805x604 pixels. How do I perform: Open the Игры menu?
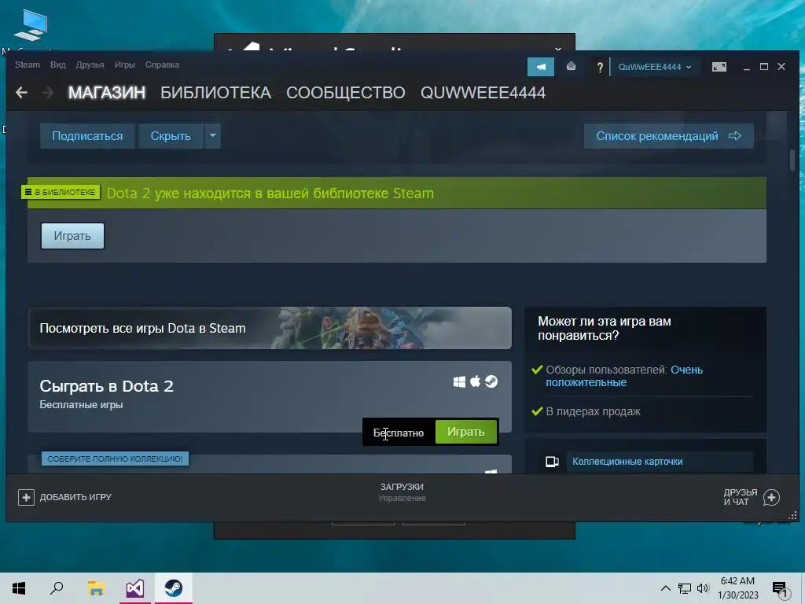click(x=125, y=64)
